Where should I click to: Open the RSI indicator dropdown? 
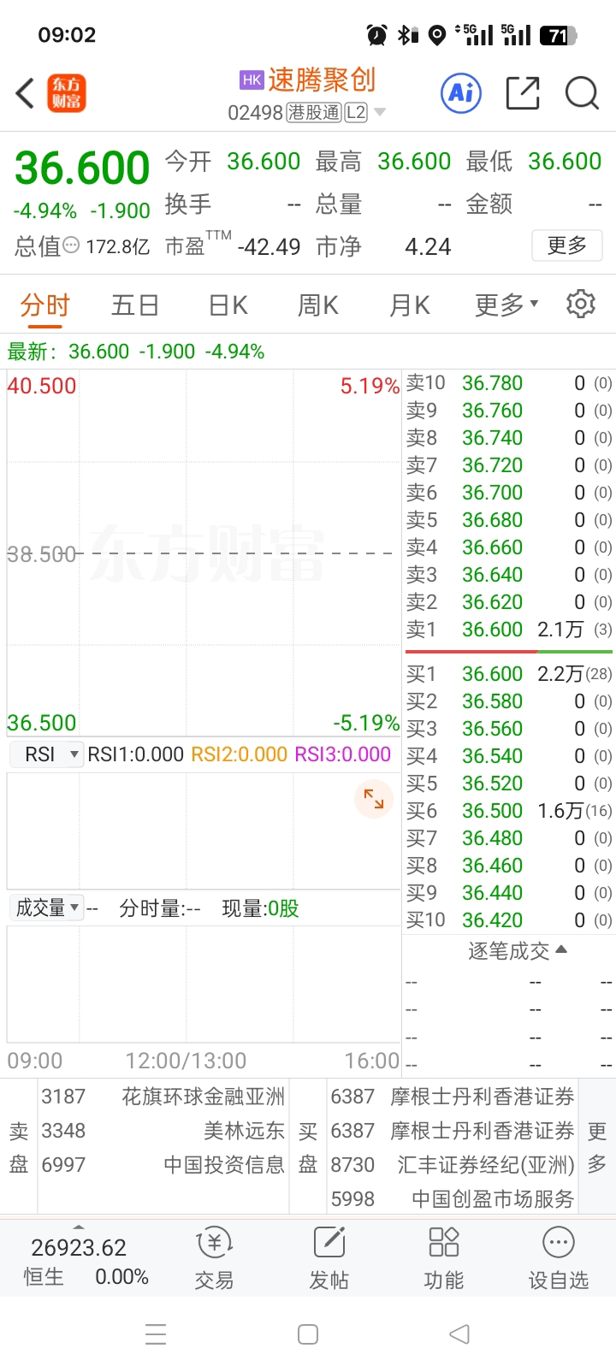(46, 754)
